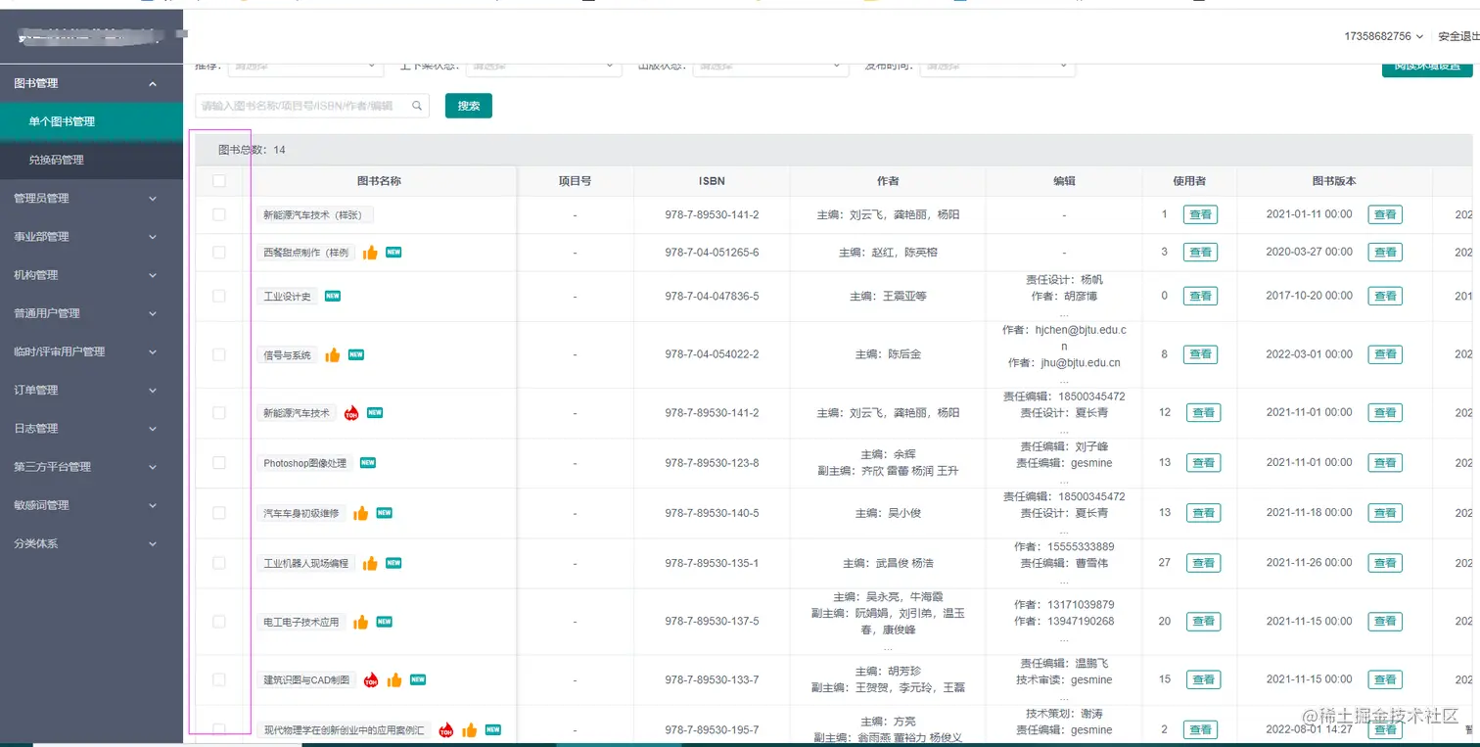The height and width of the screenshot is (747, 1480).
Task: Check the box for the 工业设计史 row
Action: click(x=219, y=296)
